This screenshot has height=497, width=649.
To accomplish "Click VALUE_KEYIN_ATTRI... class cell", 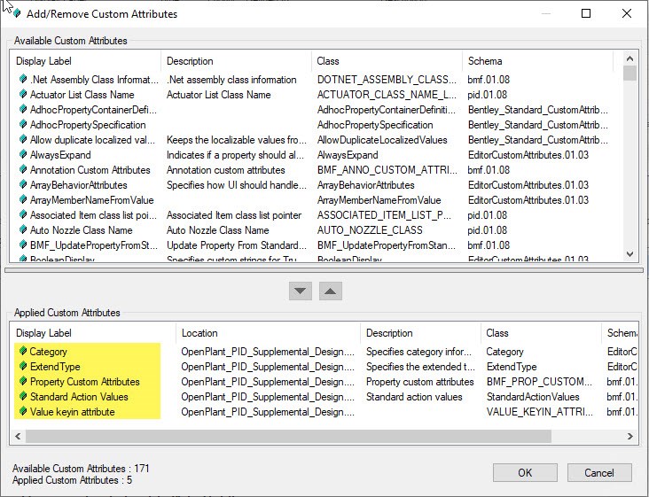I will tap(539, 412).
